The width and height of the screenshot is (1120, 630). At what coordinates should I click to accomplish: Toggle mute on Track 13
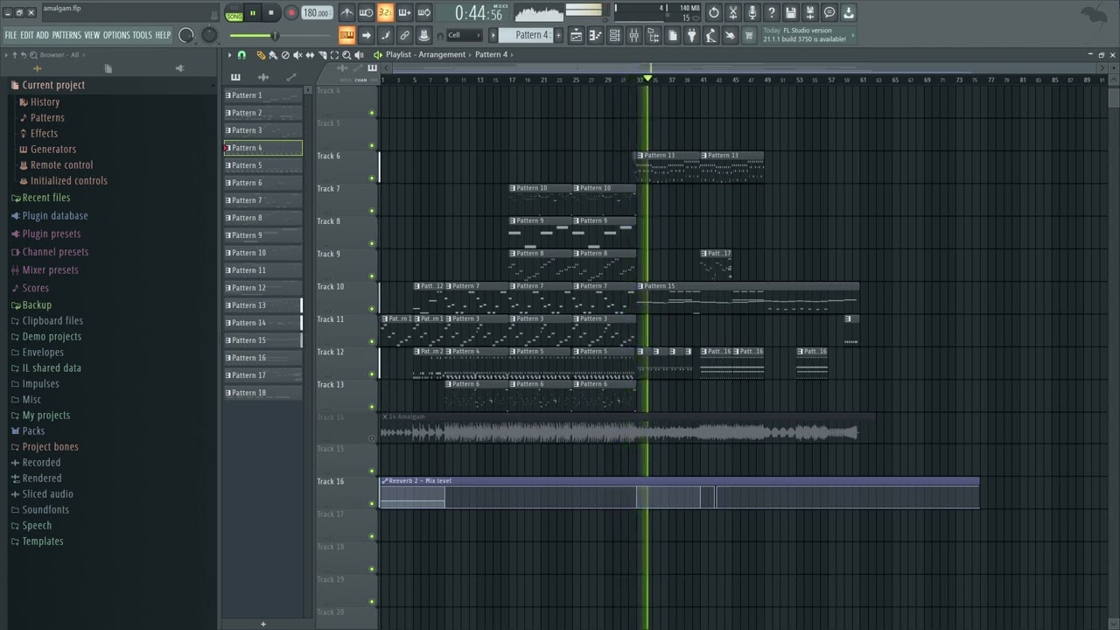pyautogui.click(x=372, y=406)
